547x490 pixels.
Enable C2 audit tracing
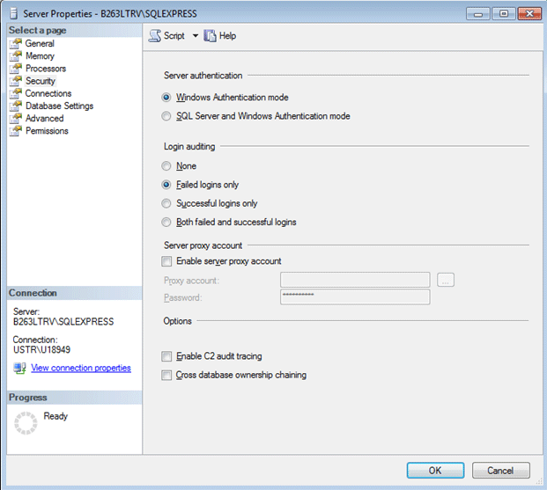(x=167, y=356)
